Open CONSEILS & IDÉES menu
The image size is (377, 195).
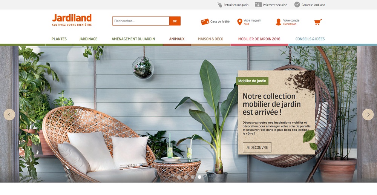[x=310, y=39]
